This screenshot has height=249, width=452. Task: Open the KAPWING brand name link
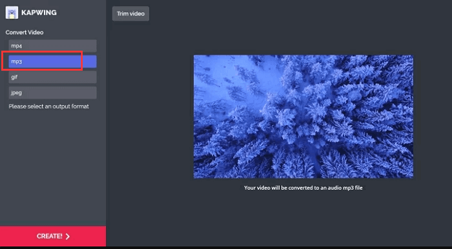(x=39, y=13)
